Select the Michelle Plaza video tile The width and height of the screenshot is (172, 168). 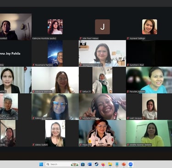102,106
